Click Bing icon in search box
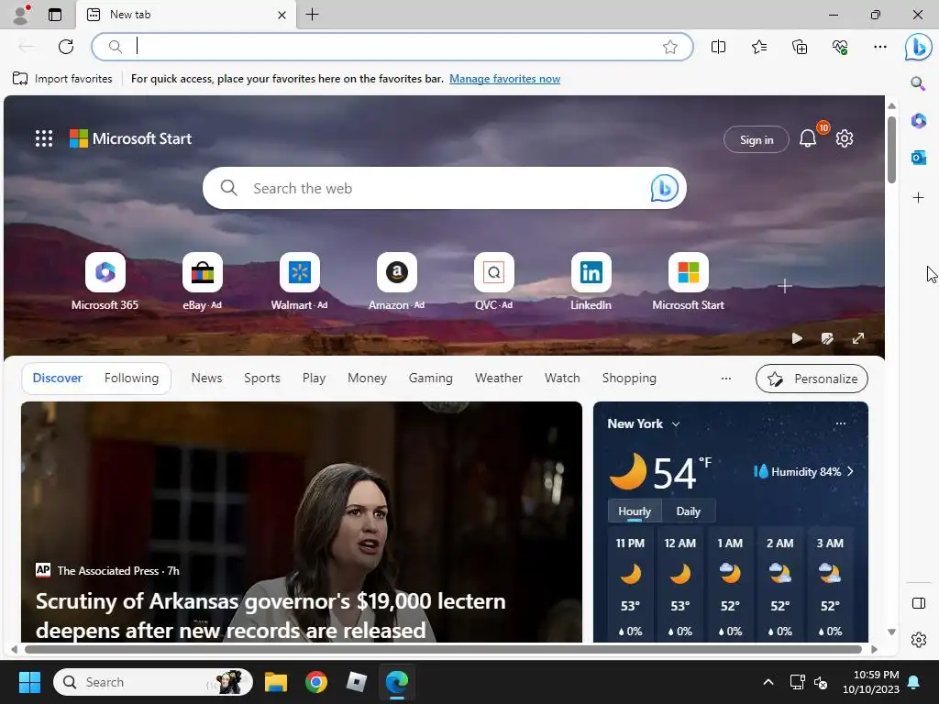 tap(664, 188)
